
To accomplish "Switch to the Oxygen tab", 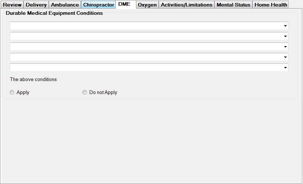I will pos(147,5).
